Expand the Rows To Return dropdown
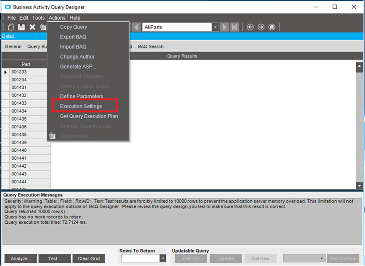The image size is (365, 266). click(163, 258)
